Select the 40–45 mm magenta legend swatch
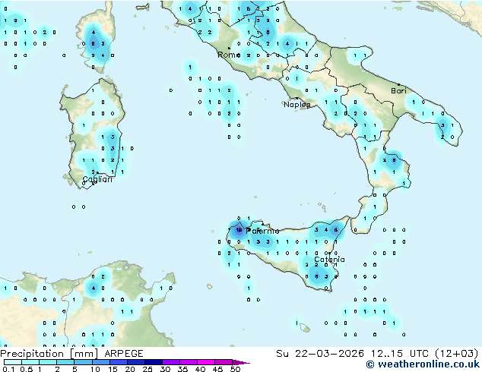This screenshot has width=482, height=372. (206, 362)
